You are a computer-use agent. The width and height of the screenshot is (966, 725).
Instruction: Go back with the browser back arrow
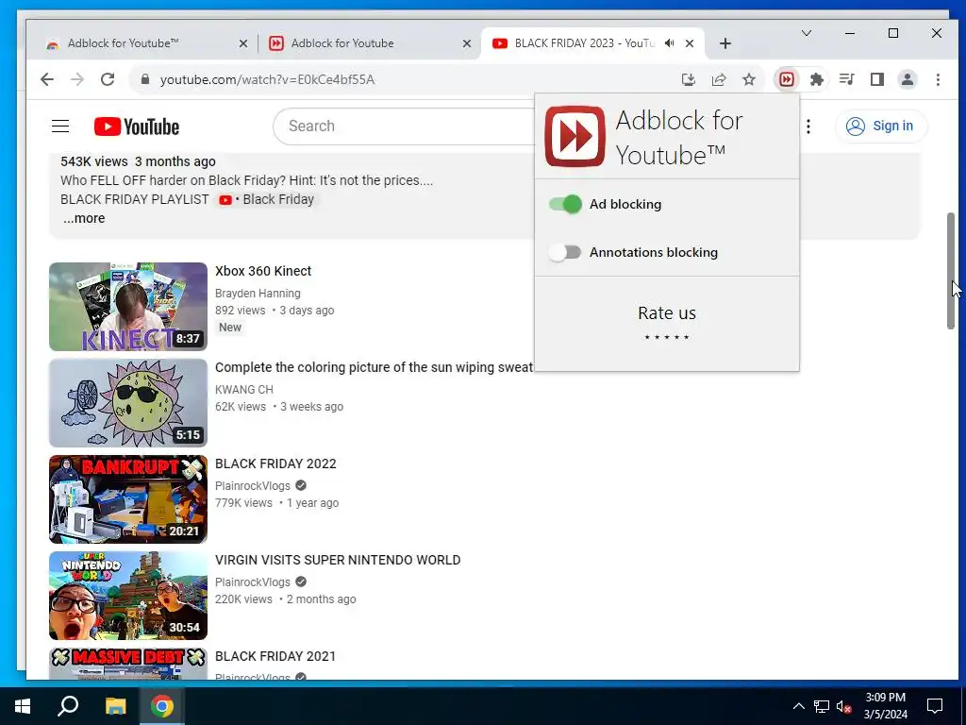point(47,79)
